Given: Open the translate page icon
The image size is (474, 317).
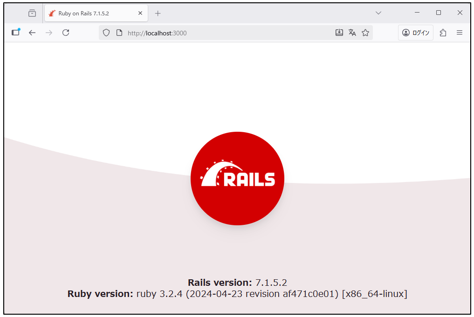Looking at the screenshot, I should pyautogui.click(x=352, y=33).
